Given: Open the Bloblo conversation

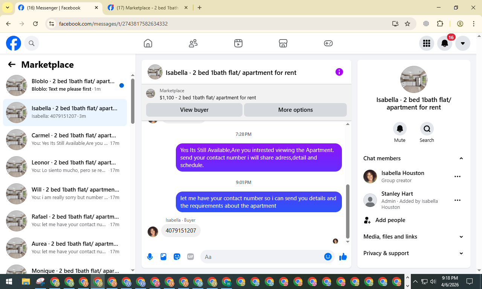Looking at the screenshot, I should (x=65, y=85).
